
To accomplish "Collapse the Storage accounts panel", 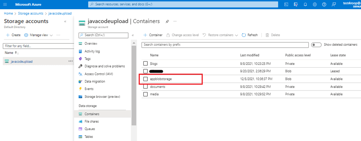I will pyautogui.click(x=65, y=21).
